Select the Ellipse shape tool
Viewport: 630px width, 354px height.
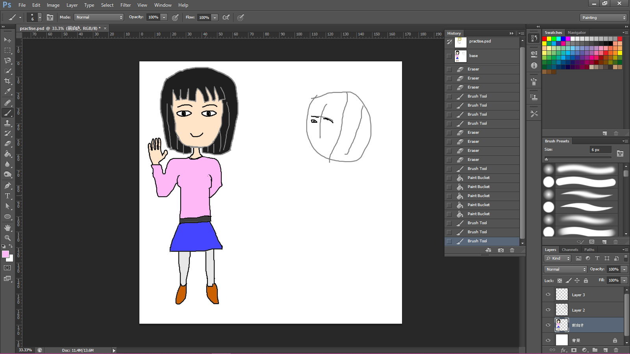[7, 216]
